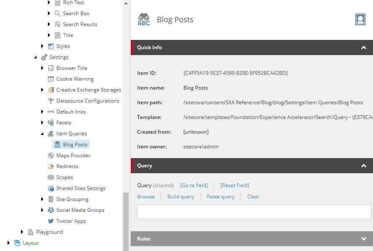Click the Item ID GUID value

click(235, 73)
